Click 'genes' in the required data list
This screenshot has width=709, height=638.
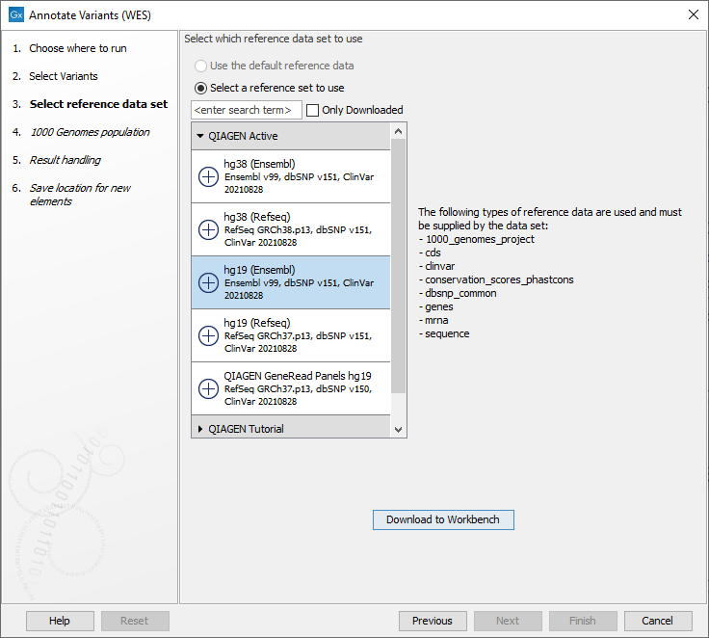point(438,306)
